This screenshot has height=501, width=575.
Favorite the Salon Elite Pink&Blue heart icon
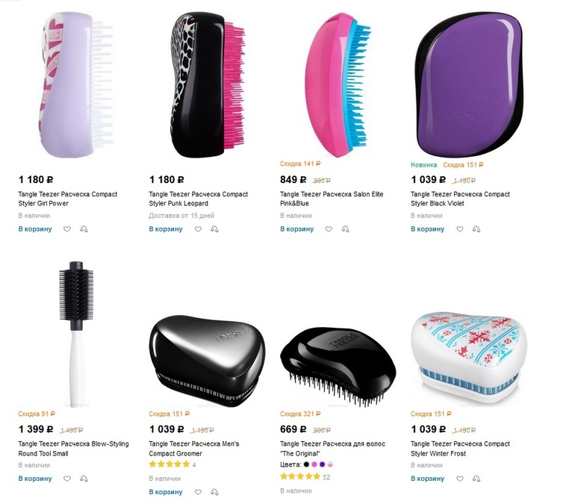pos(329,229)
